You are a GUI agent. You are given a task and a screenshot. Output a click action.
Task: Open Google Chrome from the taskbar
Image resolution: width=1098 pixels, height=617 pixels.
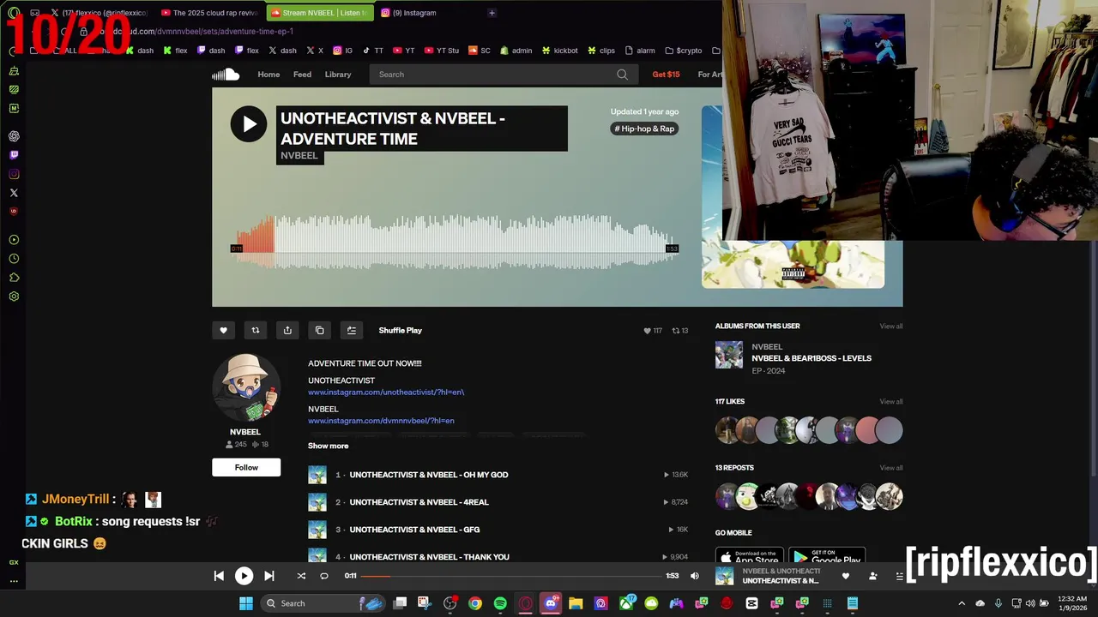475,603
